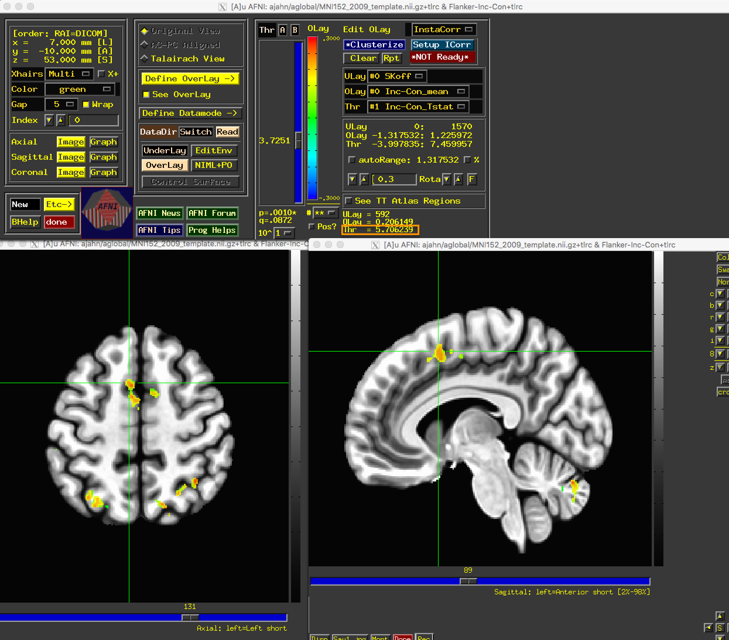Open the Sagittal Graph viewer
The width and height of the screenshot is (729, 640).
pyautogui.click(x=103, y=157)
